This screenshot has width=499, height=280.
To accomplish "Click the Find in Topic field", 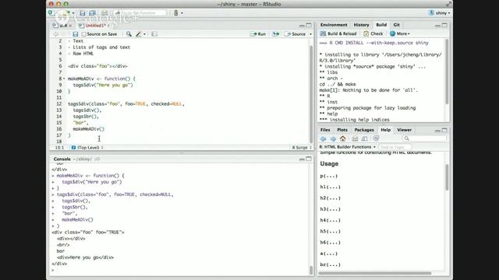I will pos(395,147).
